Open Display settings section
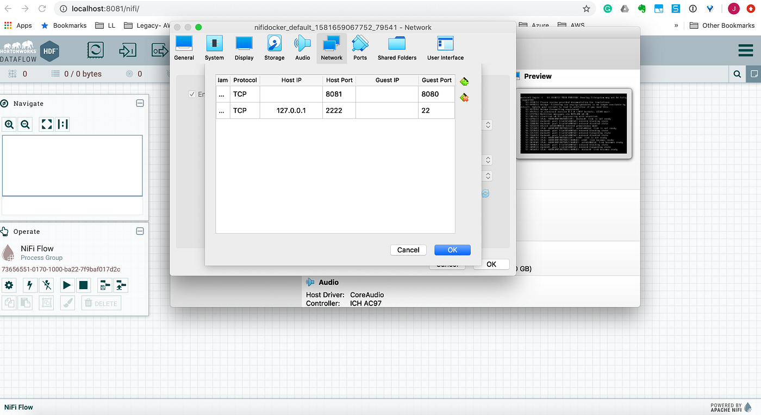Image resolution: width=761 pixels, height=415 pixels. [244, 48]
